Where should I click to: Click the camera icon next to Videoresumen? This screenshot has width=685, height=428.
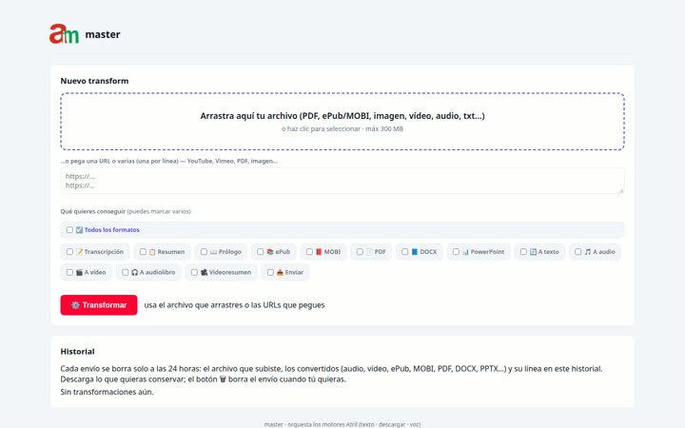(x=204, y=273)
